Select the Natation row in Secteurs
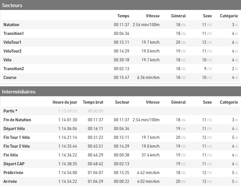The width and height of the screenshot is (241, 186). [120, 25]
